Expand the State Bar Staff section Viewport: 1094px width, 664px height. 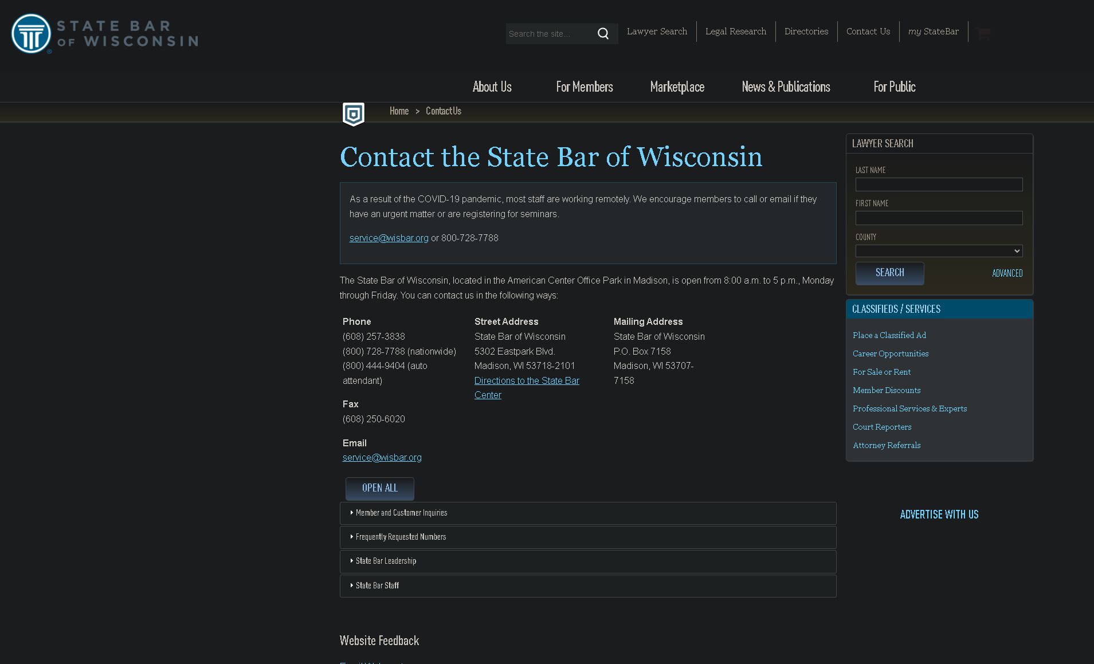point(377,586)
